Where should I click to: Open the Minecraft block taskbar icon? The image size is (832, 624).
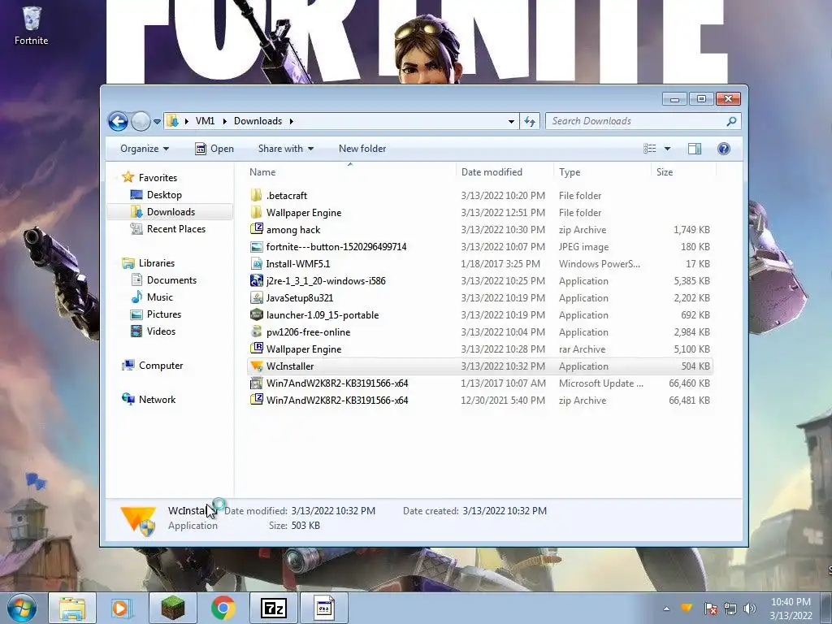click(x=172, y=608)
